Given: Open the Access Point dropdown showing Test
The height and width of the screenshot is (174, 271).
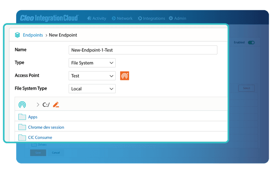Looking at the screenshot, I should (x=92, y=76).
